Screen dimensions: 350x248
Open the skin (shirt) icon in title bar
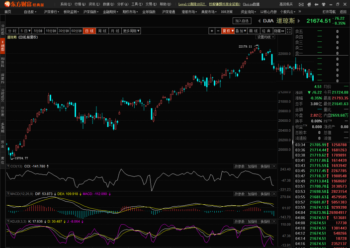[324, 4]
